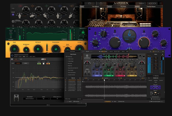Toggle Saturator BAND 2 enable button
The image size is (172, 116).
point(113,76)
